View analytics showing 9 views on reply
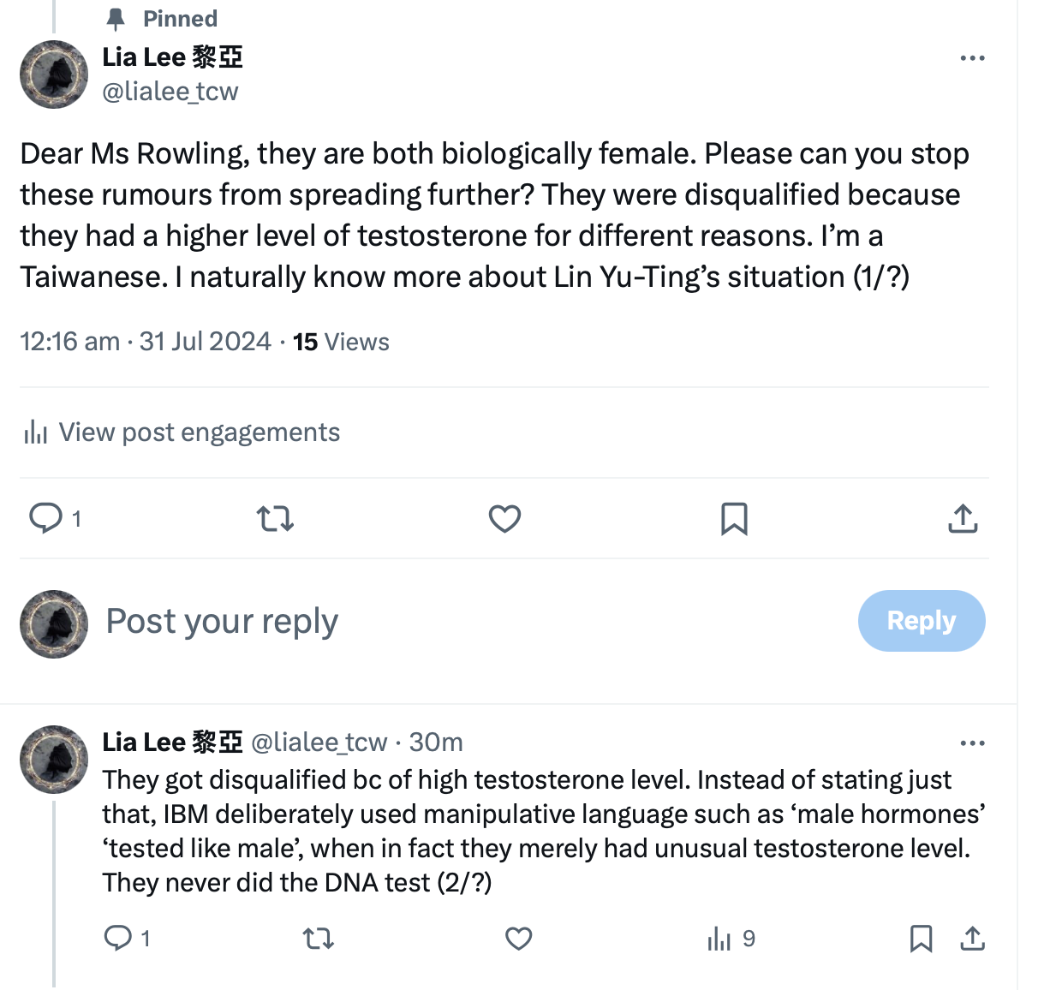 [x=731, y=939]
